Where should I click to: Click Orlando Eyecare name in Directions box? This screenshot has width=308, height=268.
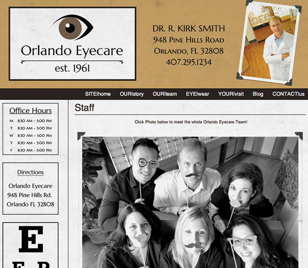point(31,186)
